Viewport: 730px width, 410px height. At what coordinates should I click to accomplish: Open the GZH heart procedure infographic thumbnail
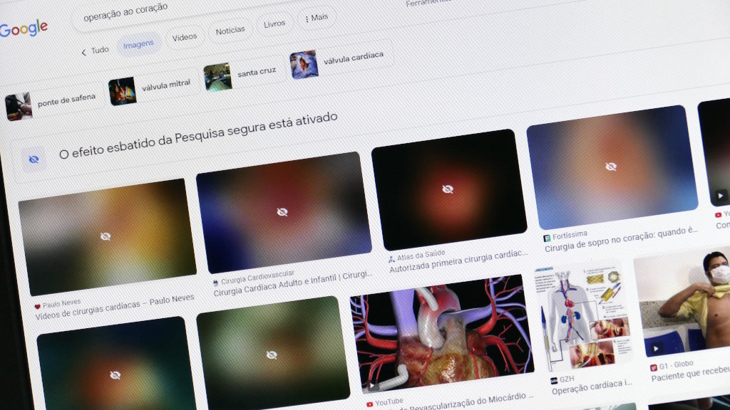584,318
